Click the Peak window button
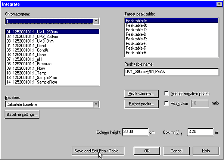This screenshot has height=160, width=224. coord(141,94)
